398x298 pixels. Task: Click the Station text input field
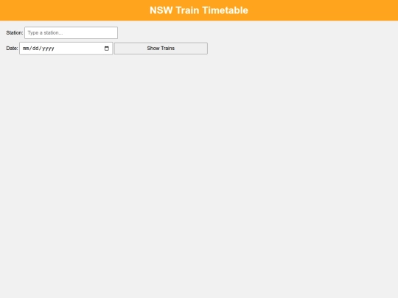coord(71,32)
